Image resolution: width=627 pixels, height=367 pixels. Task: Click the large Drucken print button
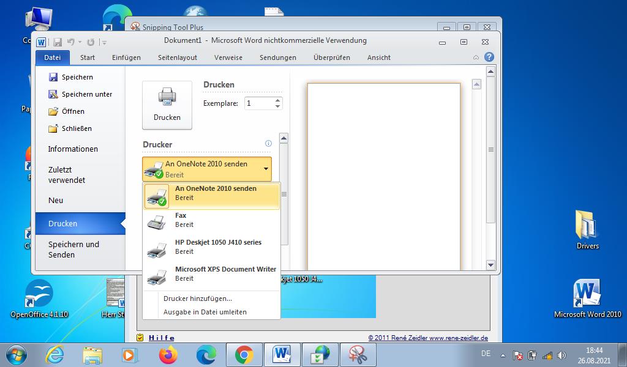[x=167, y=105]
